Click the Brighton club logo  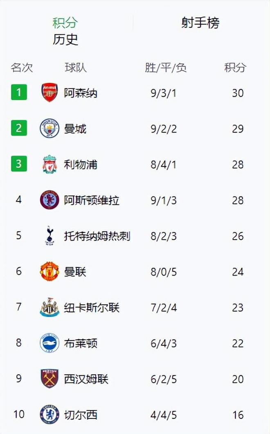point(49,343)
